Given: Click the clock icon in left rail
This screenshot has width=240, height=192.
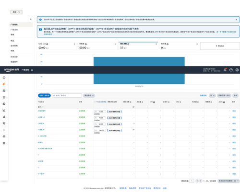Looking at the screenshot, I should pyautogui.click(x=4, y=78).
